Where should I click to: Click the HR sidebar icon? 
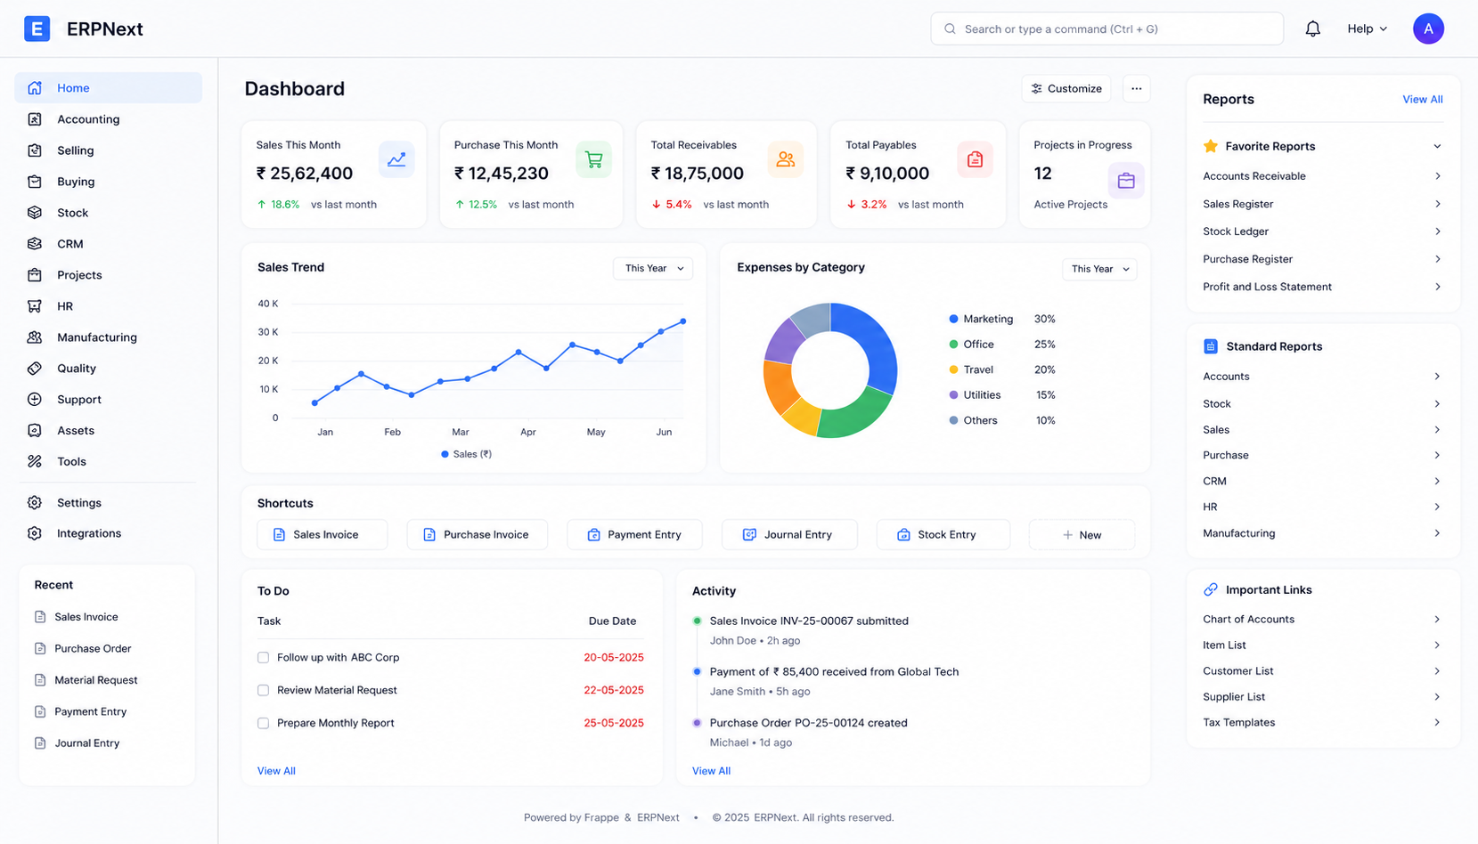coord(35,306)
